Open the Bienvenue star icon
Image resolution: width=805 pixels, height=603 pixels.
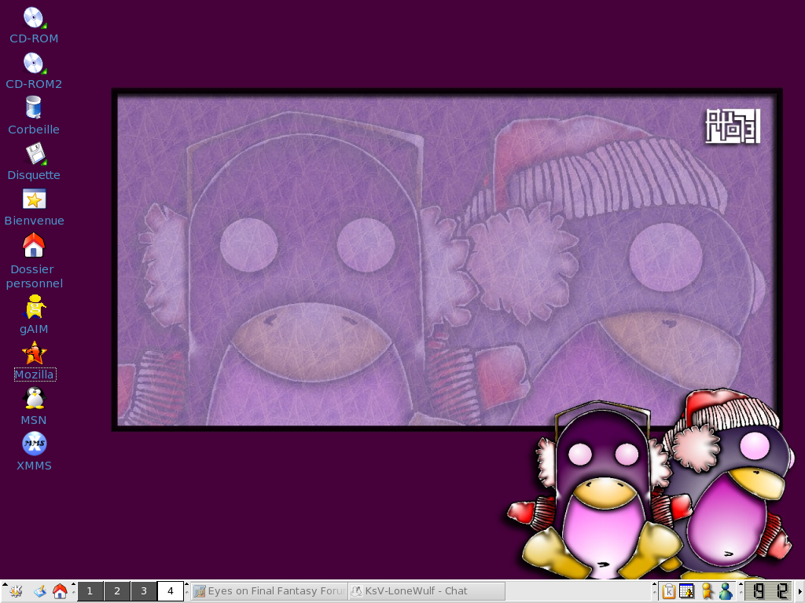pos(34,199)
